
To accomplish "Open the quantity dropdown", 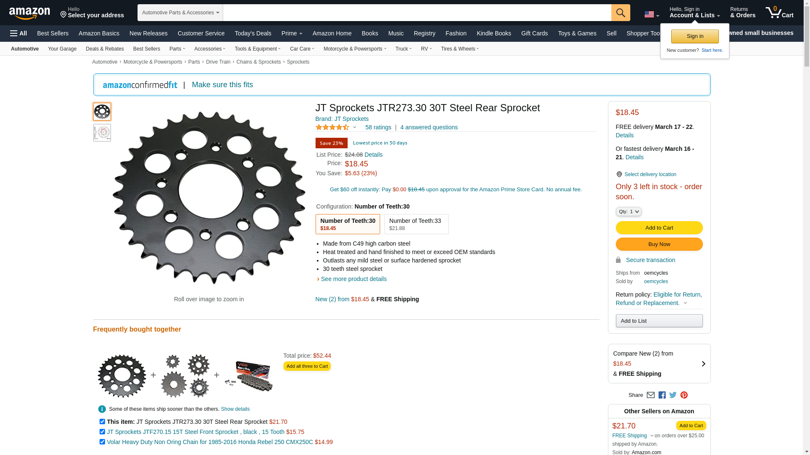I will 628,212.
